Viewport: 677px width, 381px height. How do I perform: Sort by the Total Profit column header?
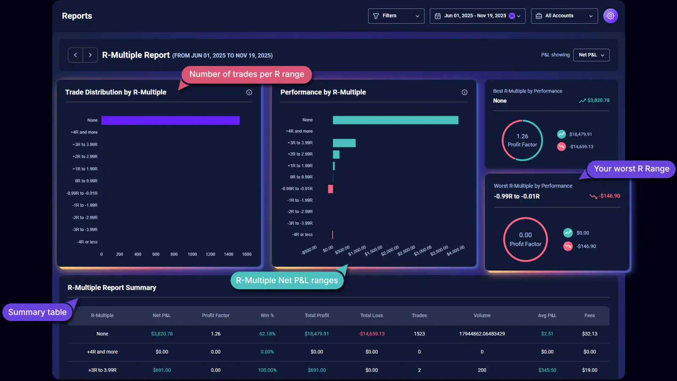(317, 315)
